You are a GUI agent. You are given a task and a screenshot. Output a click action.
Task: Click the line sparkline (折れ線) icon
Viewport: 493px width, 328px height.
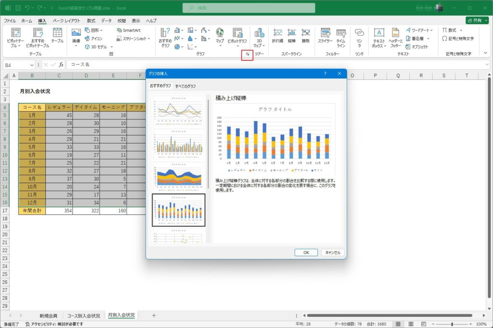coord(277,36)
